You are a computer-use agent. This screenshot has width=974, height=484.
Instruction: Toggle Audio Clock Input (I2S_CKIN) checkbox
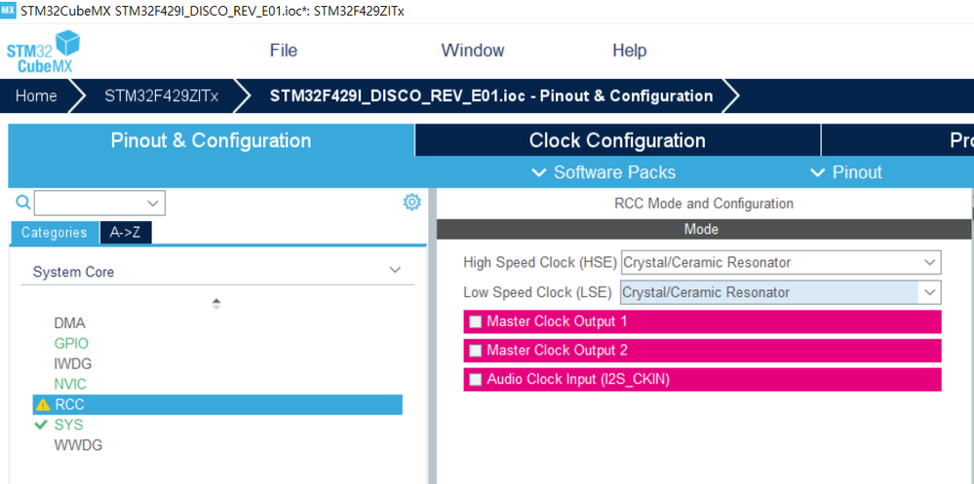[x=475, y=380]
